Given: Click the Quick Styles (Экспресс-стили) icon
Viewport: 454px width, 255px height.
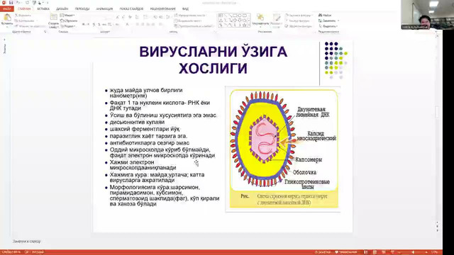Looking at the screenshot, I should pyautogui.click(x=277, y=17).
